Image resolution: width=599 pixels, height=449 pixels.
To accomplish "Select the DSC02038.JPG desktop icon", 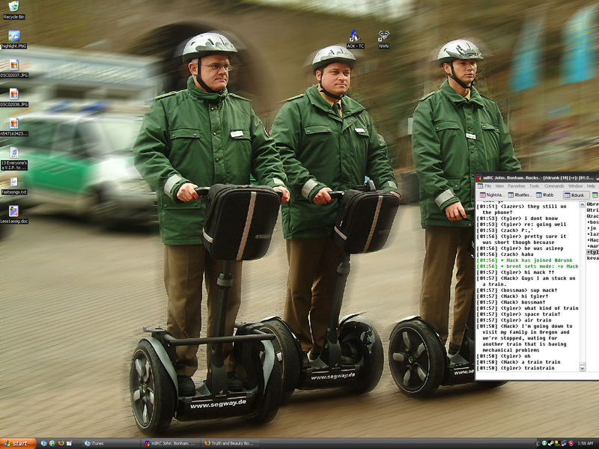I will (14, 98).
